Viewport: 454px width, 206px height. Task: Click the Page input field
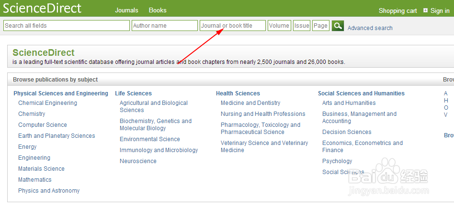coord(320,26)
